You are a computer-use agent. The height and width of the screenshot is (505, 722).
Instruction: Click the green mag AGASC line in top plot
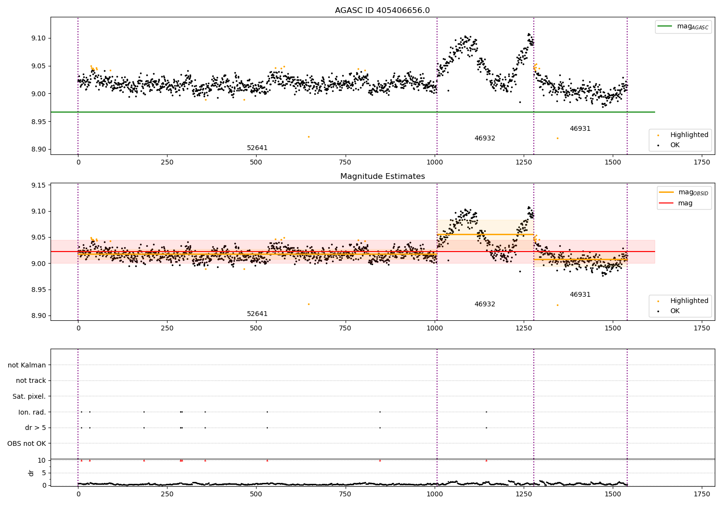click(353, 112)
